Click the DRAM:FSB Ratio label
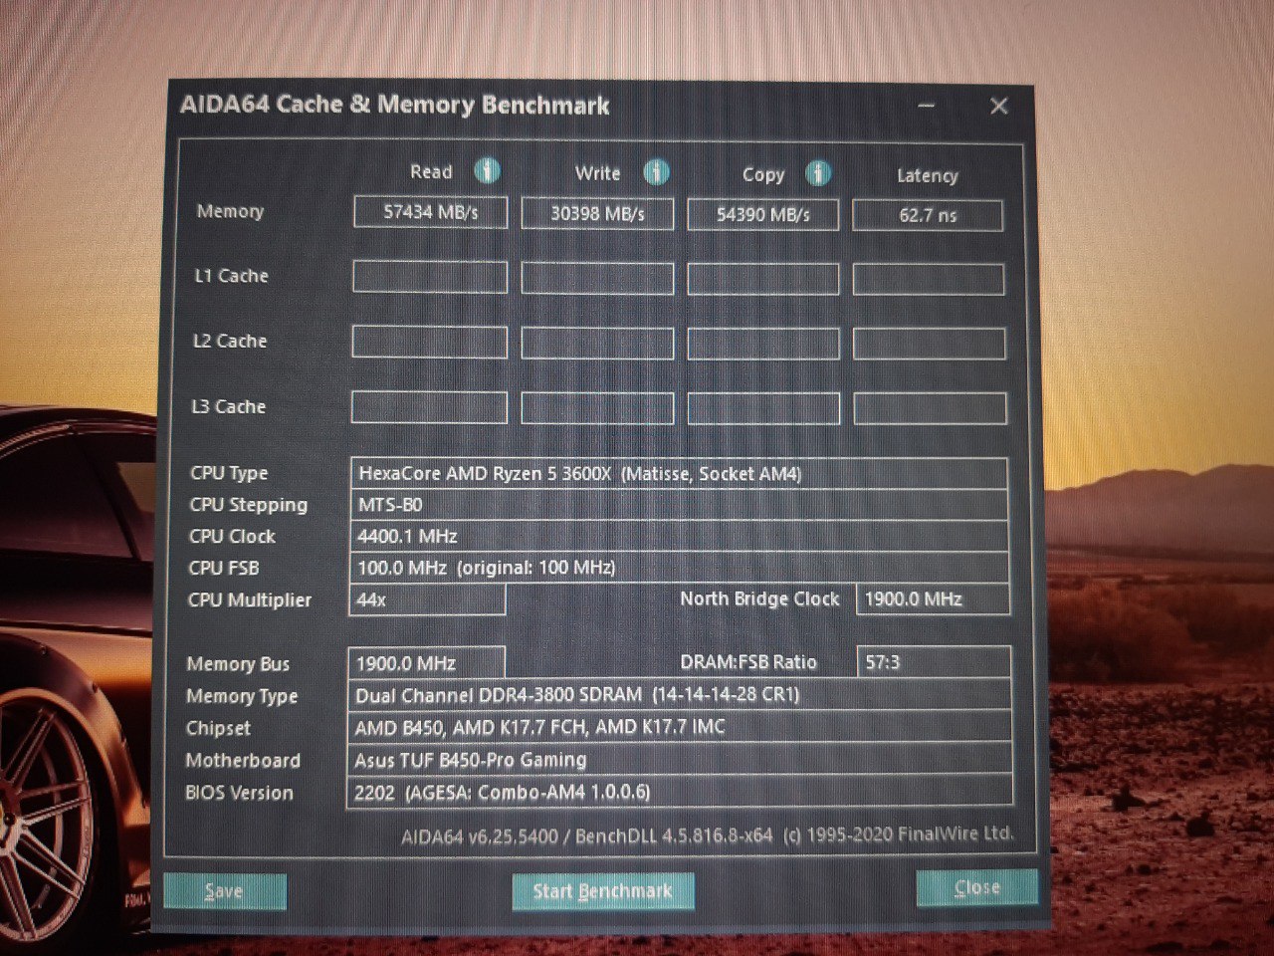 pyautogui.click(x=748, y=662)
